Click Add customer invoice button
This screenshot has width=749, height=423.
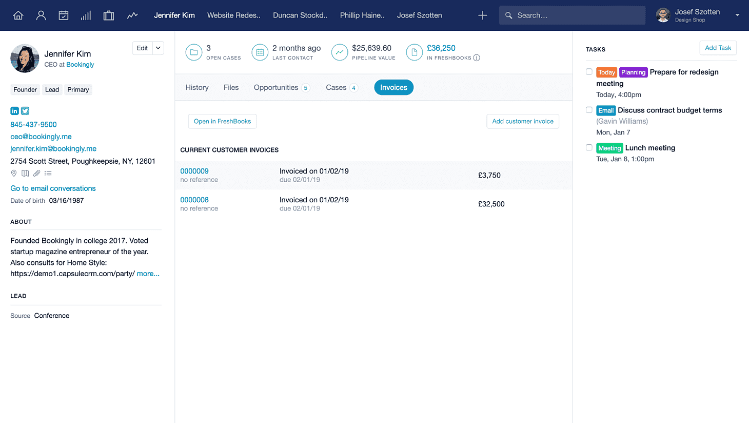click(x=523, y=121)
